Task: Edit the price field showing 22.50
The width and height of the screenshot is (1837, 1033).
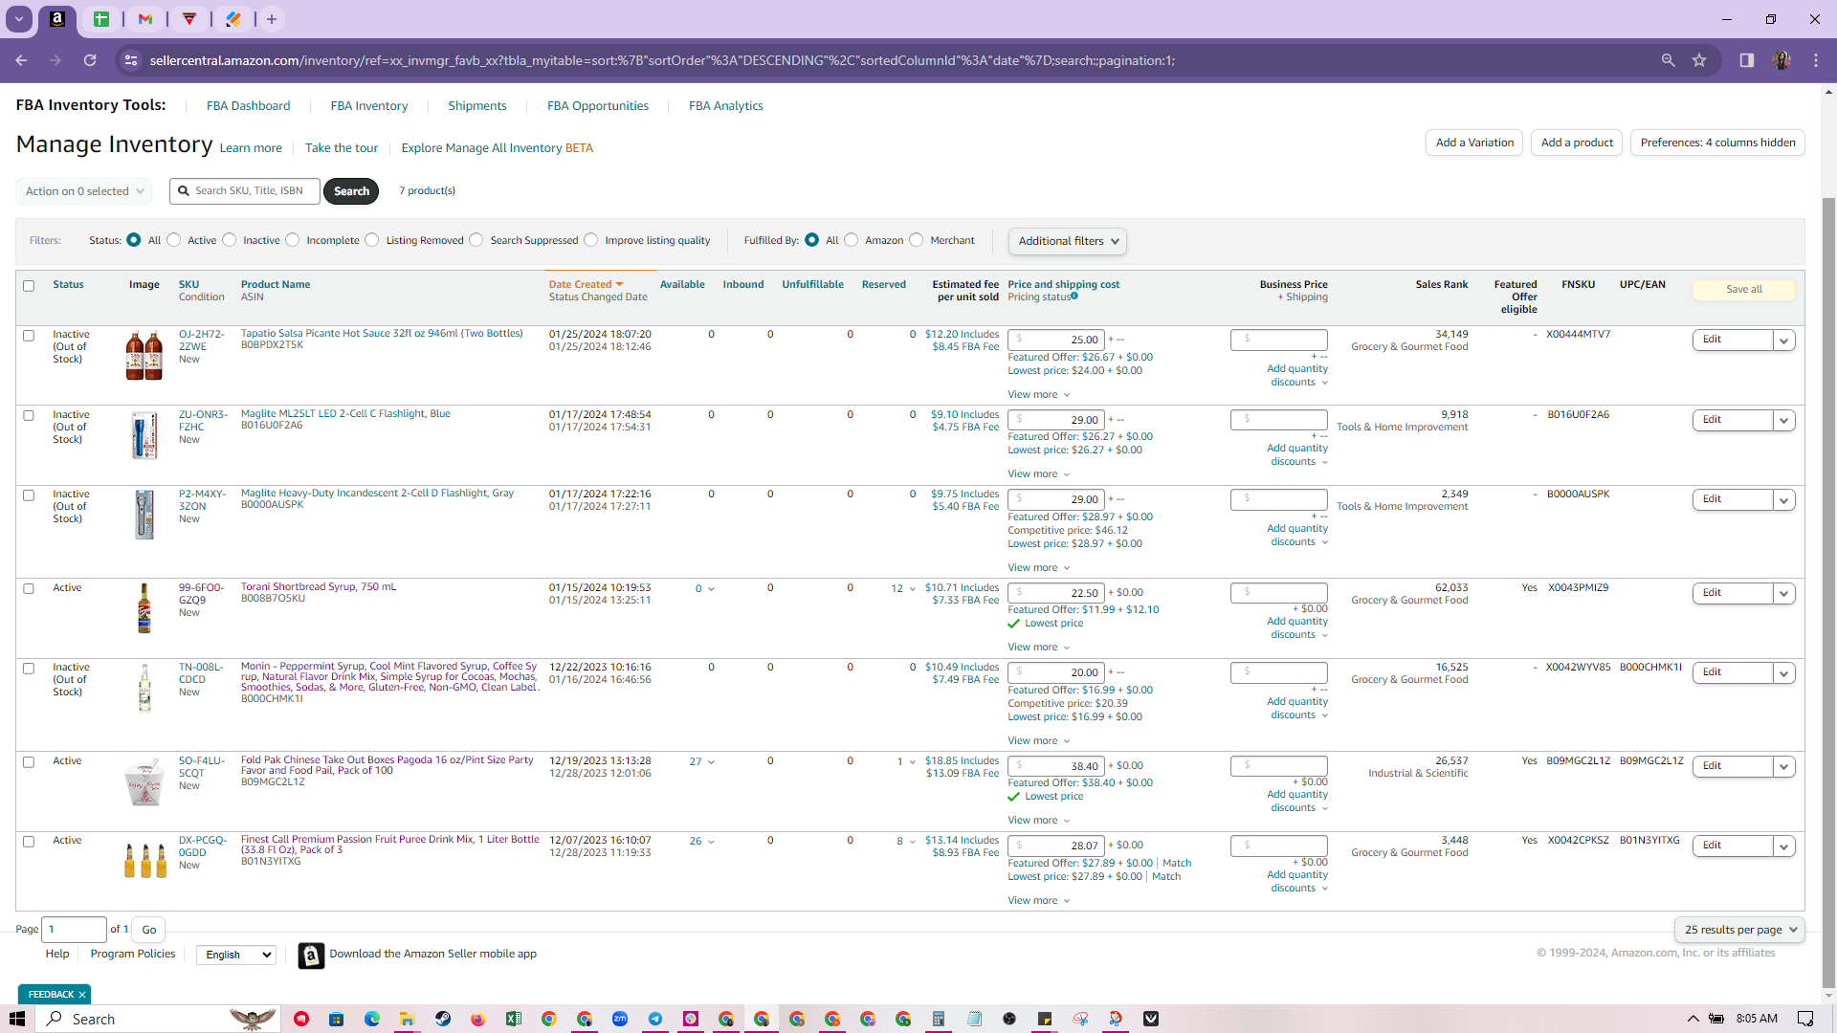Action: point(1055,593)
